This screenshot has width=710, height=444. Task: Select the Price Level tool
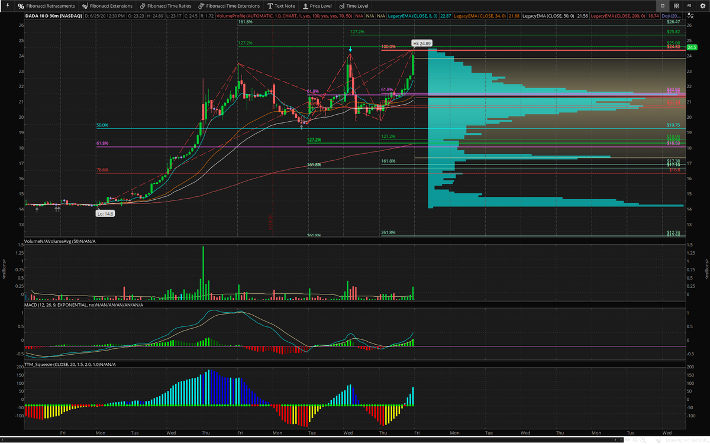click(316, 6)
